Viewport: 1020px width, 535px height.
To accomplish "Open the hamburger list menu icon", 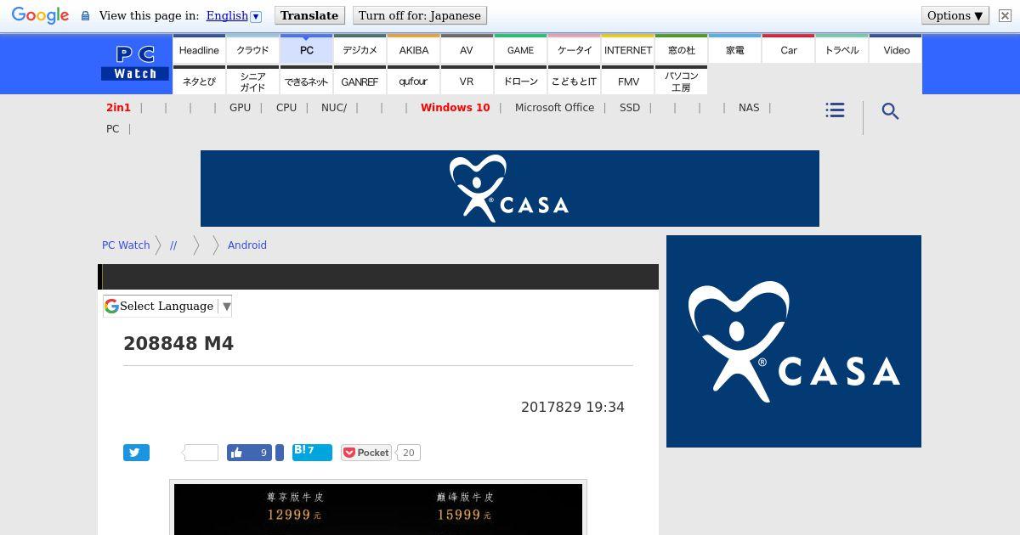I will coord(835,110).
